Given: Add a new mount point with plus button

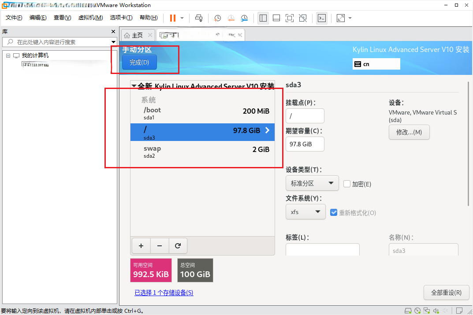Looking at the screenshot, I should 141,246.
